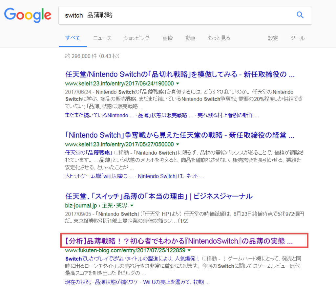Screen dimensions: 336x292
Task: Click inside the search input field
Action: pos(164,15)
